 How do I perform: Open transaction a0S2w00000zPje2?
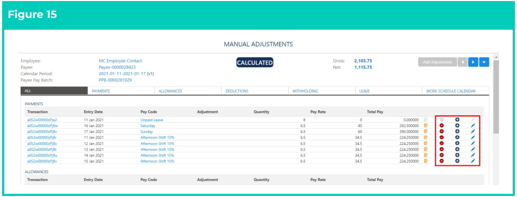point(42,120)
